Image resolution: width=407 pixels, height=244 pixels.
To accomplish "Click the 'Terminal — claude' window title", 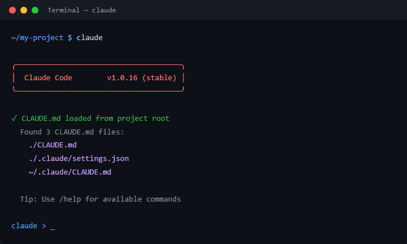I will [x=82, y=10].
